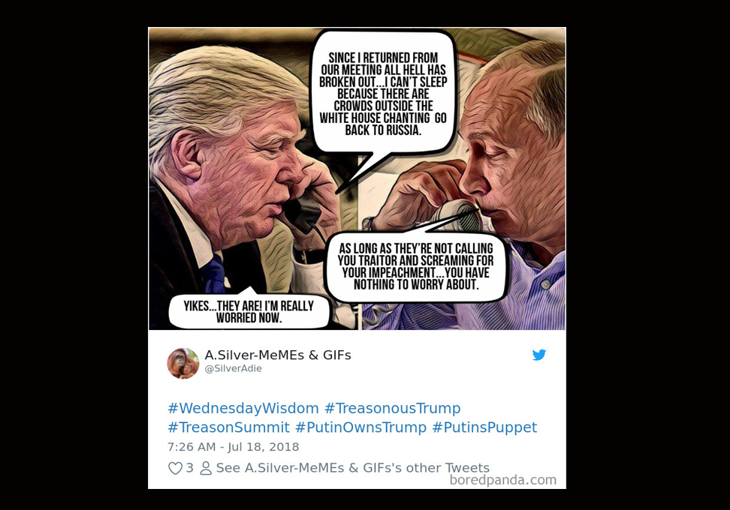The height and width of the screenshot is (510, 730).
Task: Open the #PutinOwnsTrump hashtag
Action: 360,427
